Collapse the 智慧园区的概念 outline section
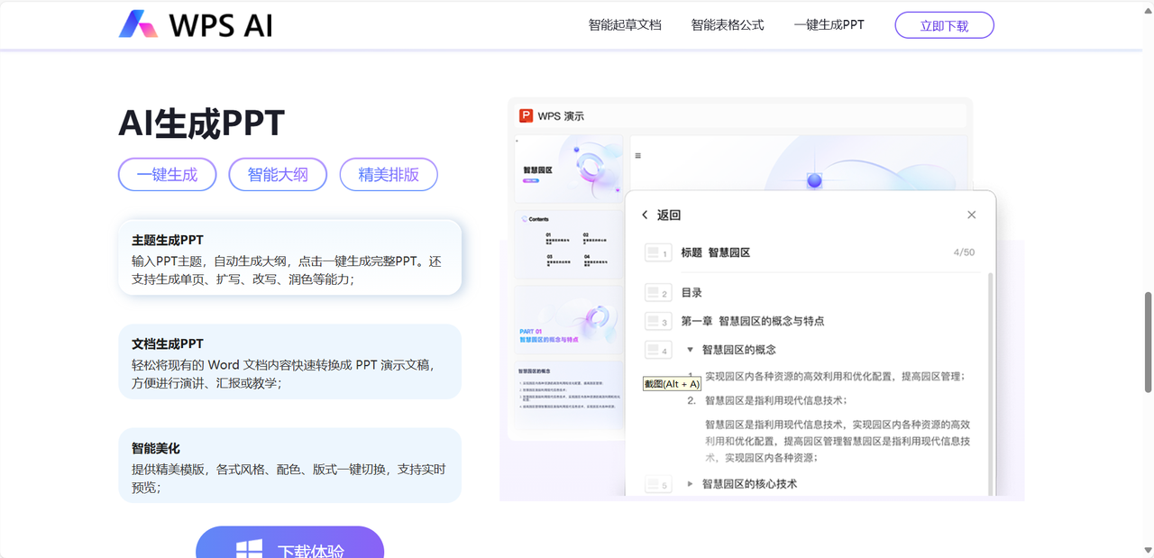The height and width of the screenshot is (558, 1154). [x=690, y=350]
